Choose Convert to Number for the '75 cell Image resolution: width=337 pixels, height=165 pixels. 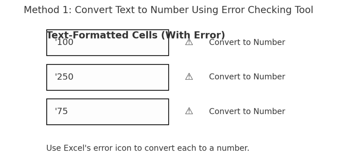pos(247,112)
